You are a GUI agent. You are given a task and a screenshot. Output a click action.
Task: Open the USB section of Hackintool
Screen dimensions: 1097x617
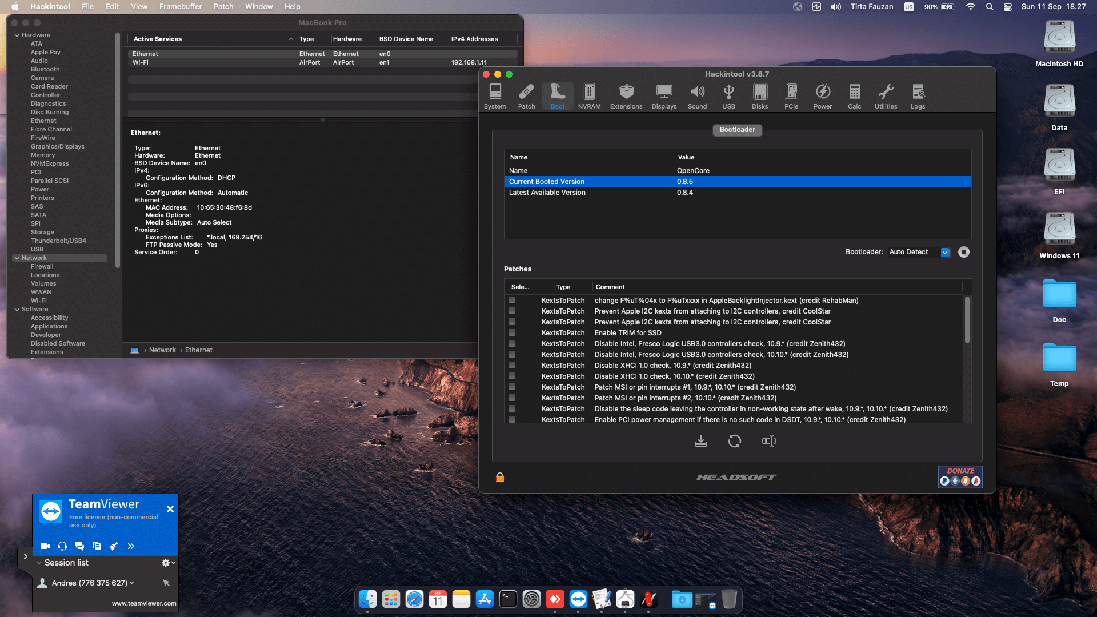tap(728, 95)
